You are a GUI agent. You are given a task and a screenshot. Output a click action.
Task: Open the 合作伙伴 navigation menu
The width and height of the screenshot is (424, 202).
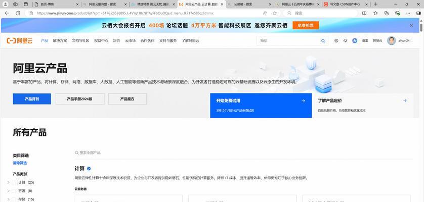pos(147,41)
